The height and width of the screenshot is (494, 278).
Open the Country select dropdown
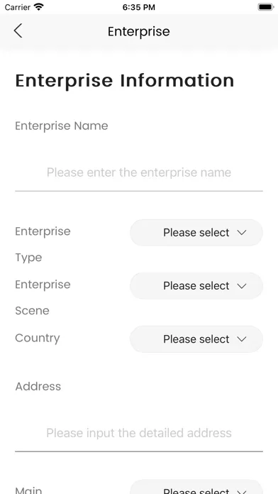click(x=196, y=339)
